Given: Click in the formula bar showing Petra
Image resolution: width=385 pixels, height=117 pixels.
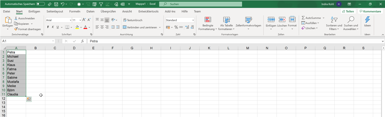Looking at the screenshot, I should click(234, 41).
